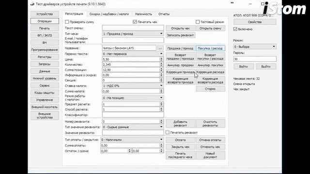Click the Открыть чек button

pyautogui.click(x=180, y=29)
